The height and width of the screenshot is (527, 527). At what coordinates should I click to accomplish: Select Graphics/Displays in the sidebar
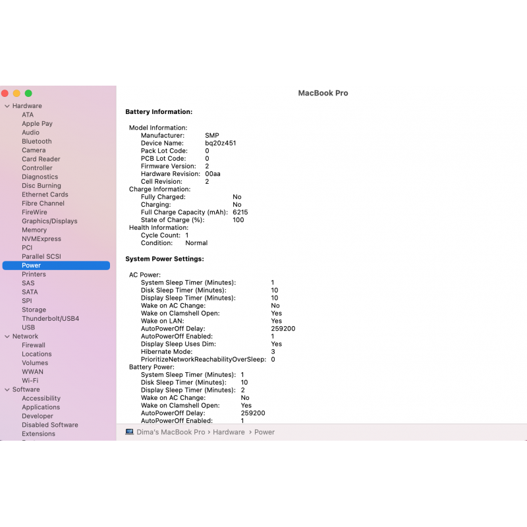[49, 221]
